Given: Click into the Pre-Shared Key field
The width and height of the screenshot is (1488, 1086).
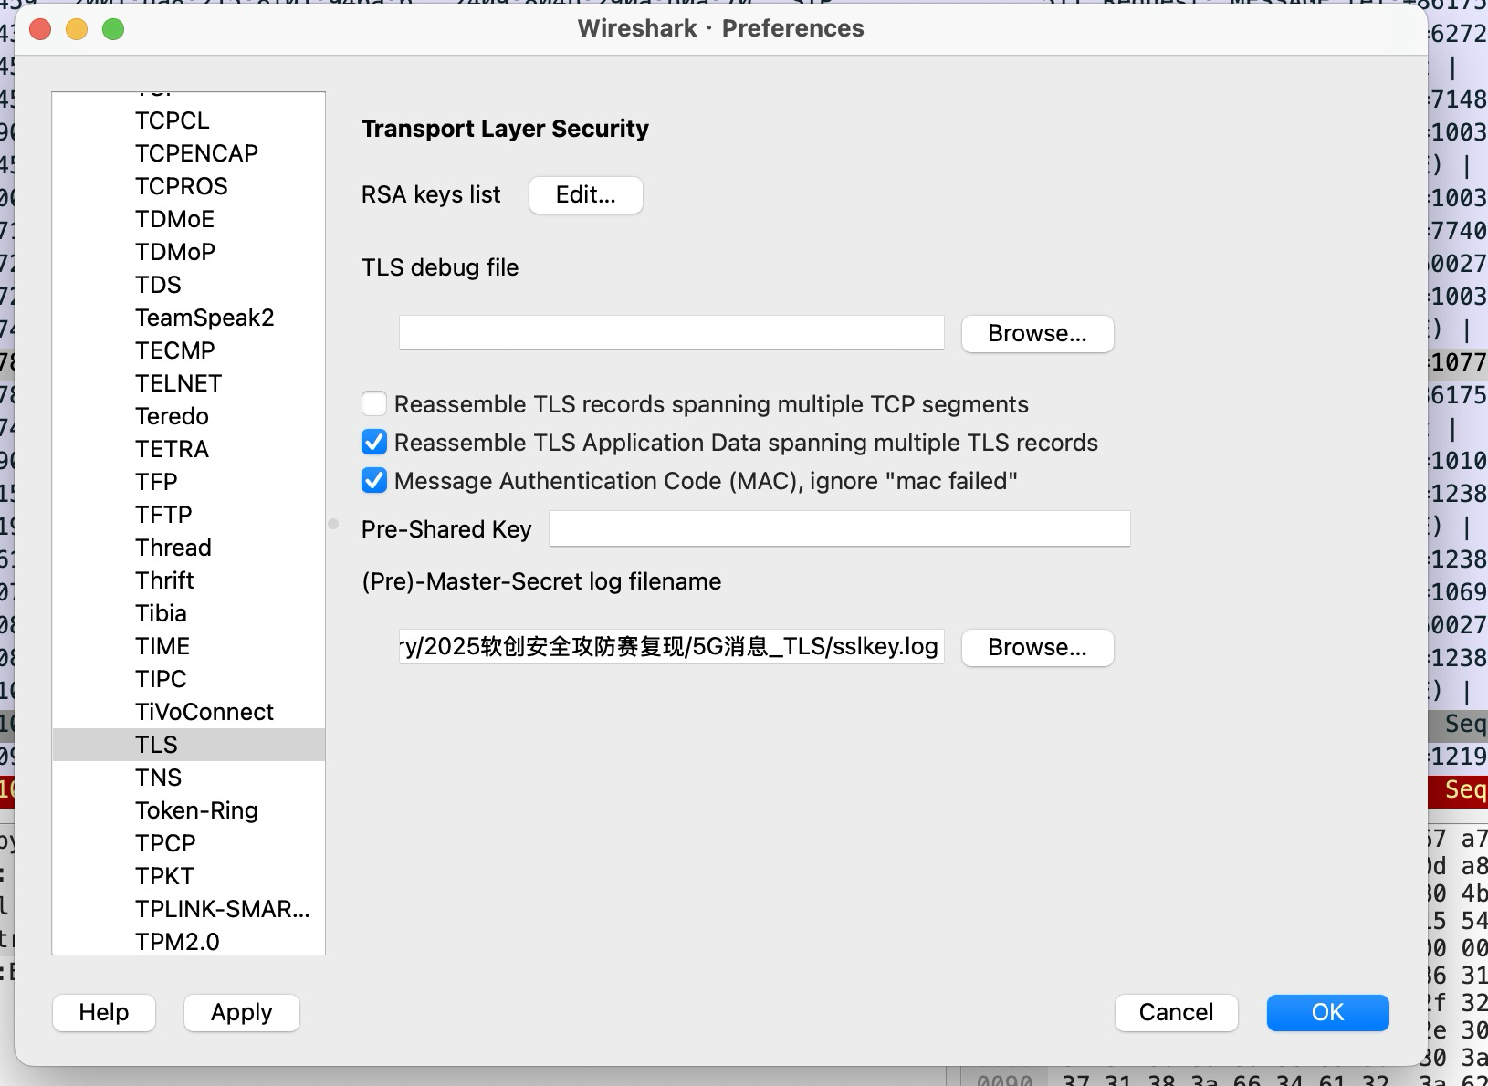Looking at the screenshot, I should 840,528.
